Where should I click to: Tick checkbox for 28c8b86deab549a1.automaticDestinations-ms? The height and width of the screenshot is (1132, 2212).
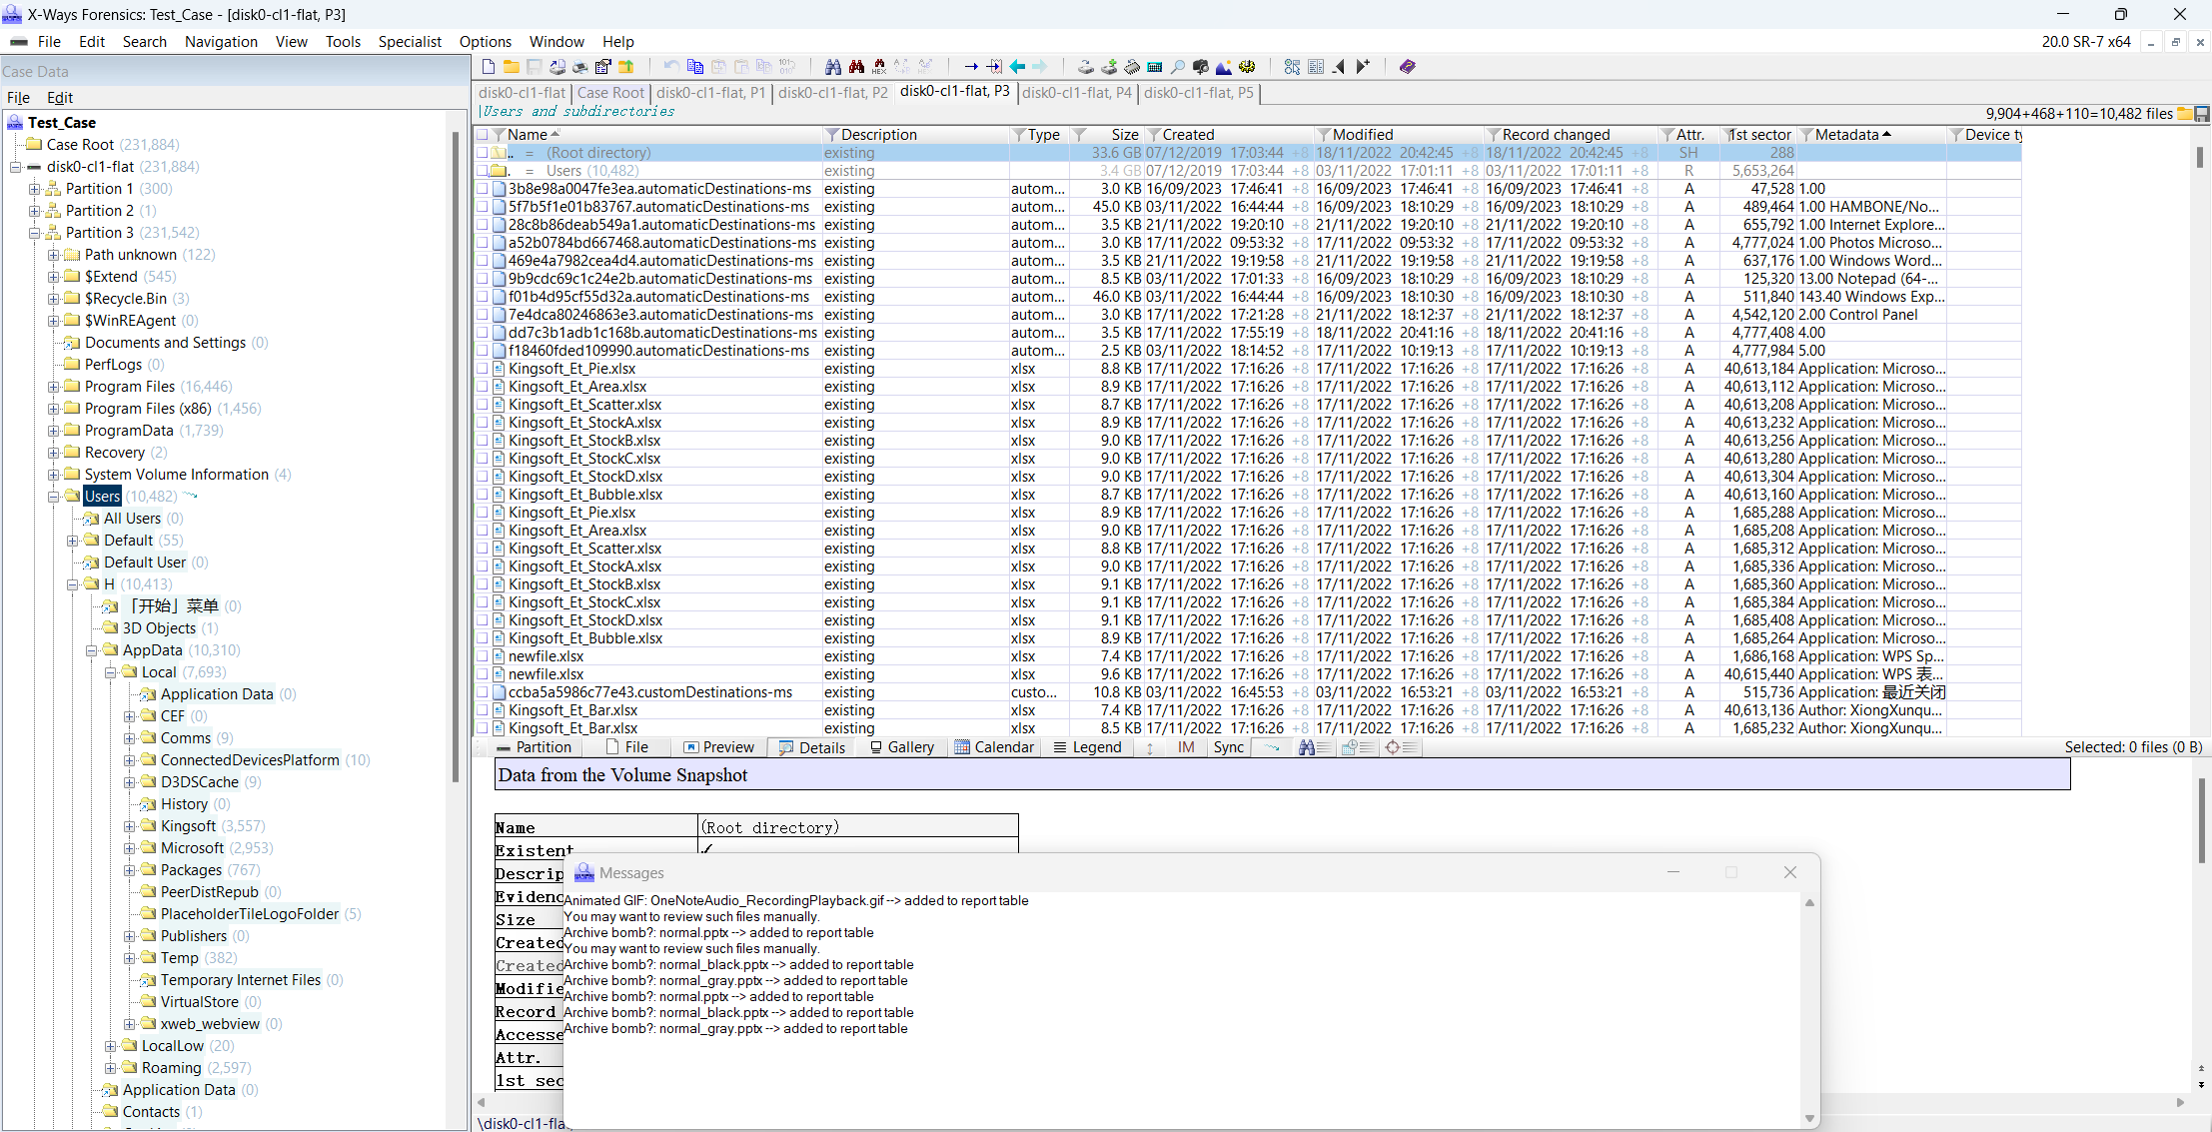click(483, 225)
